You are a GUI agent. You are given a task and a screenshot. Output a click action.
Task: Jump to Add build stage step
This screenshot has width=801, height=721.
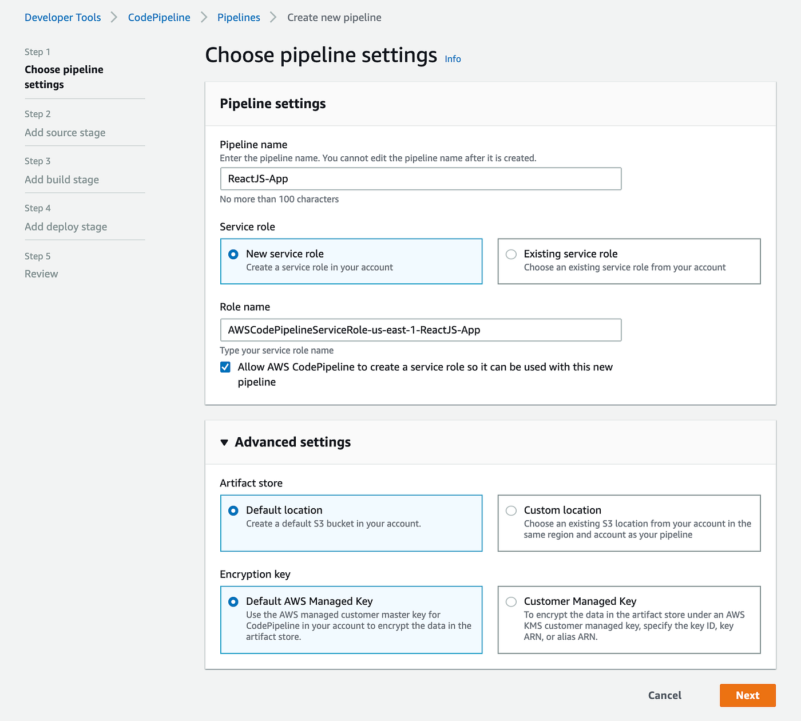pyautogui.click(x=62, y=180)
